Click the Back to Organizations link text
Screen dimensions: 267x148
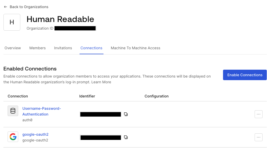coord(29,7)
